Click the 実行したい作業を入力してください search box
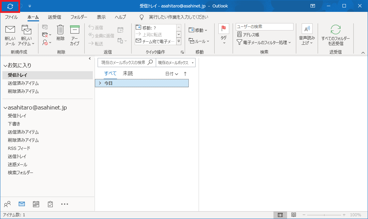 (x=178, y=17)
